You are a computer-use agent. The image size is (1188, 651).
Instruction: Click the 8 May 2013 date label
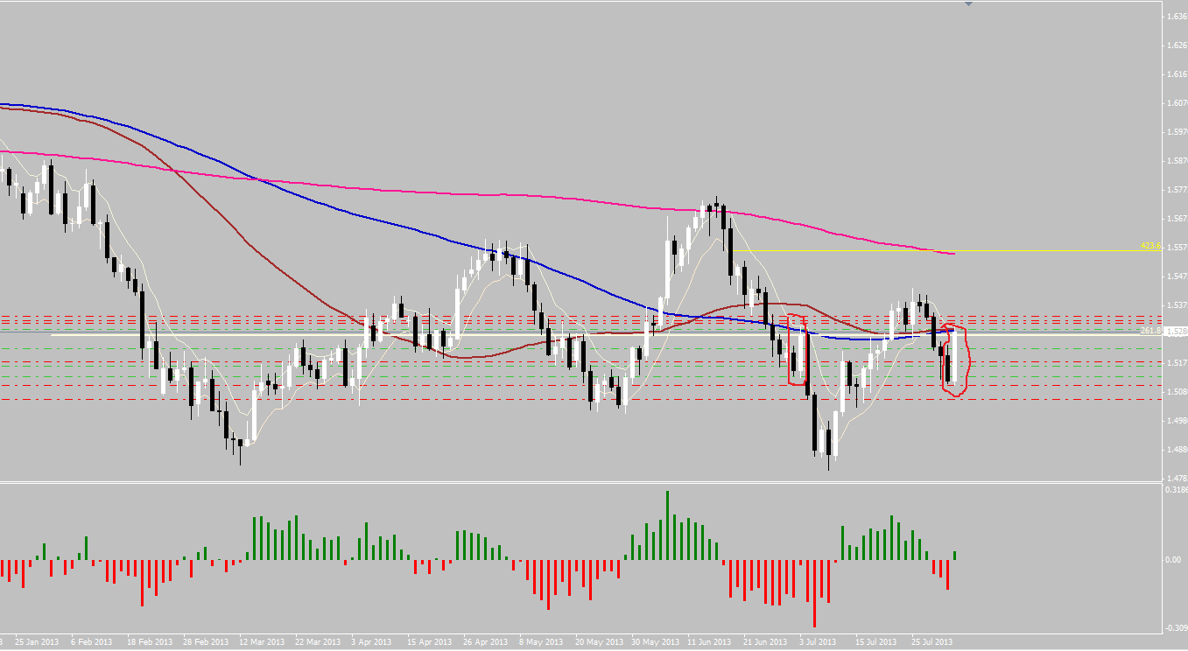(x=543, y=641)
